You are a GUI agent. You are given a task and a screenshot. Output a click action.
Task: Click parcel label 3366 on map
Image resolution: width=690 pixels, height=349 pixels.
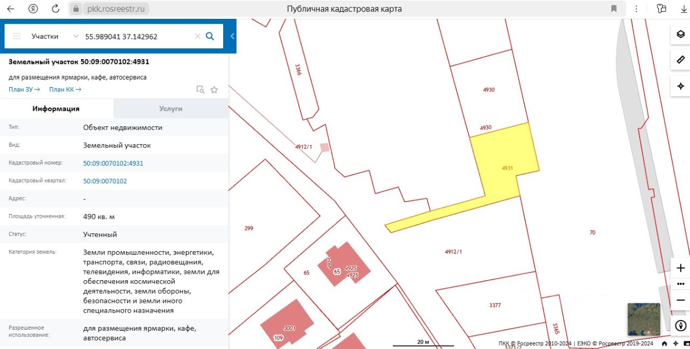coord(298,70)
